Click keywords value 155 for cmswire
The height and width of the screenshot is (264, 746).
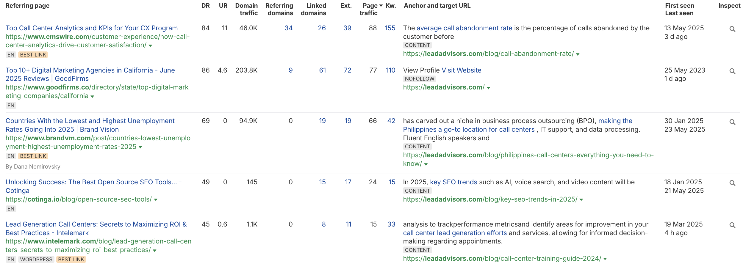click(x=390, y=28)
